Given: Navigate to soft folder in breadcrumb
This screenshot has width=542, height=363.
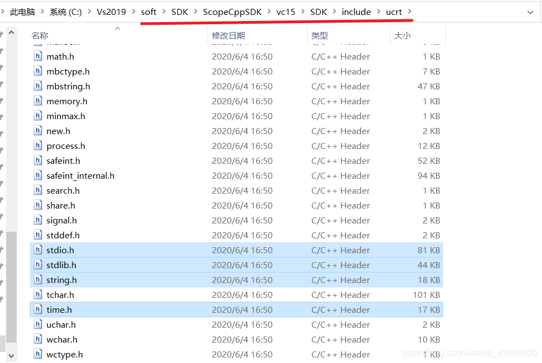Looking at the screenshot, I should 149,12.
